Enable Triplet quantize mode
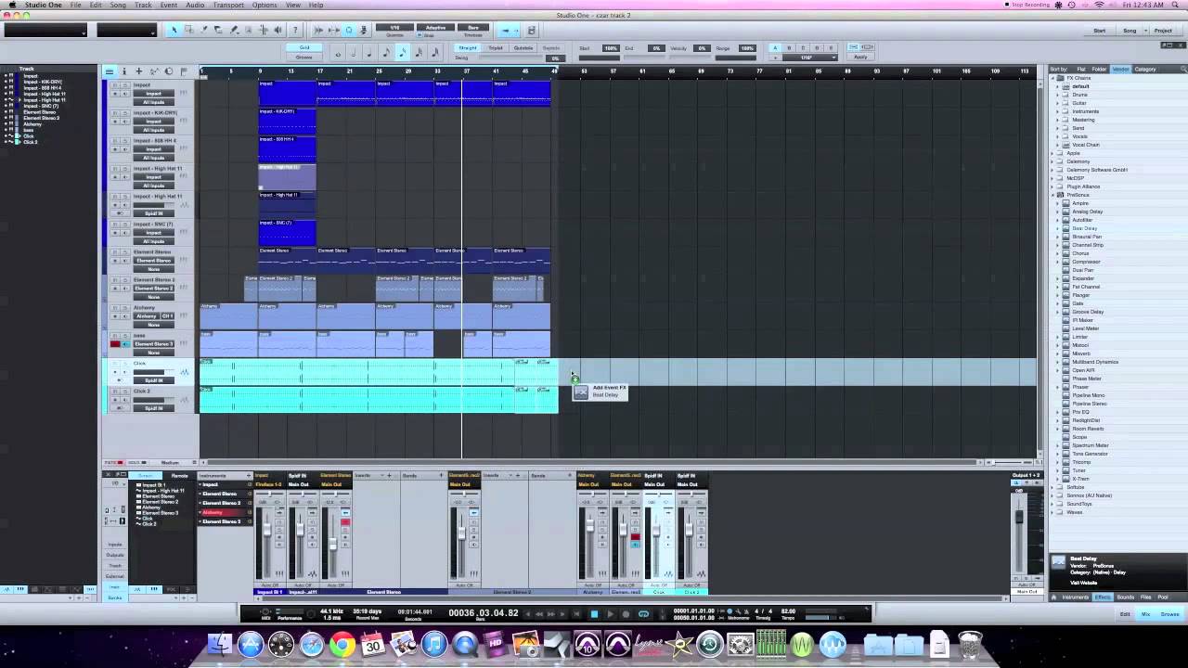Viewport: 1188px width, 668px height. click(496, 48)
